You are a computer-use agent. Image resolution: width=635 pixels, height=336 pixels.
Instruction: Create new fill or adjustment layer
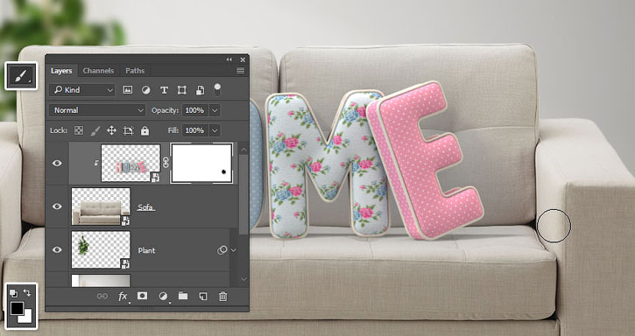163,297
